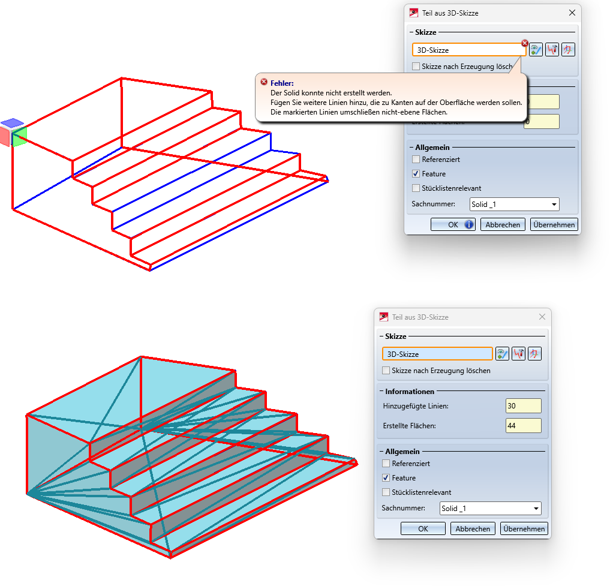Click the select-sketch icon in the dialog with 44 Flächen
Viewport: 610px width, 586px height.
tap(502, 354)
